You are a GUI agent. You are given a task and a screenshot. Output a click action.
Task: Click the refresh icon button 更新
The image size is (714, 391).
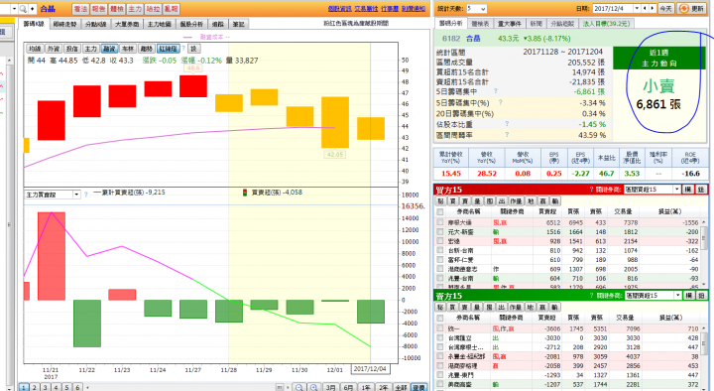(691, 9)
